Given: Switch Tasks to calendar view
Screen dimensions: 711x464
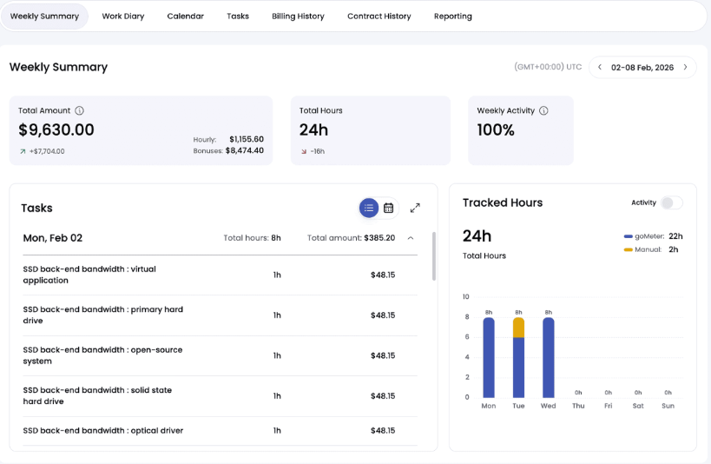Looking at the screenshot, I should pyautogui.click(x=389, y=208).
